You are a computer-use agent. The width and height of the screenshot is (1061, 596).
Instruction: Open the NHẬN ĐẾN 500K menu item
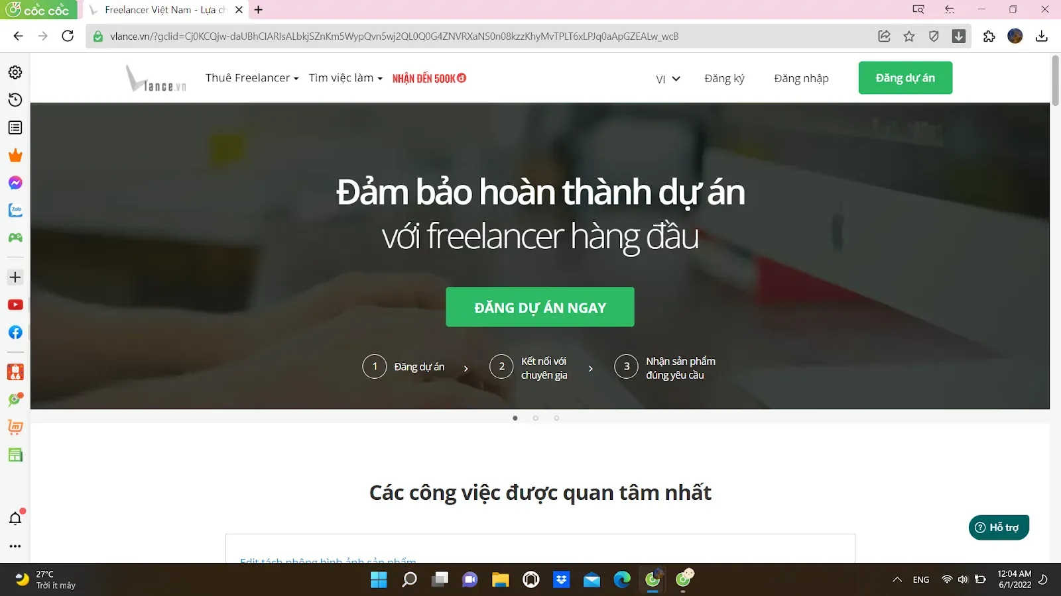tap(429, 77)
